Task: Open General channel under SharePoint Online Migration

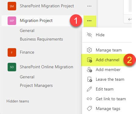Action: (27, 77)
